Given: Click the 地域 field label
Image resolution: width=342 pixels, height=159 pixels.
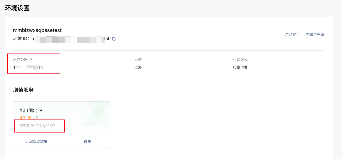Looking at the screenshot, I should (138, 60).
